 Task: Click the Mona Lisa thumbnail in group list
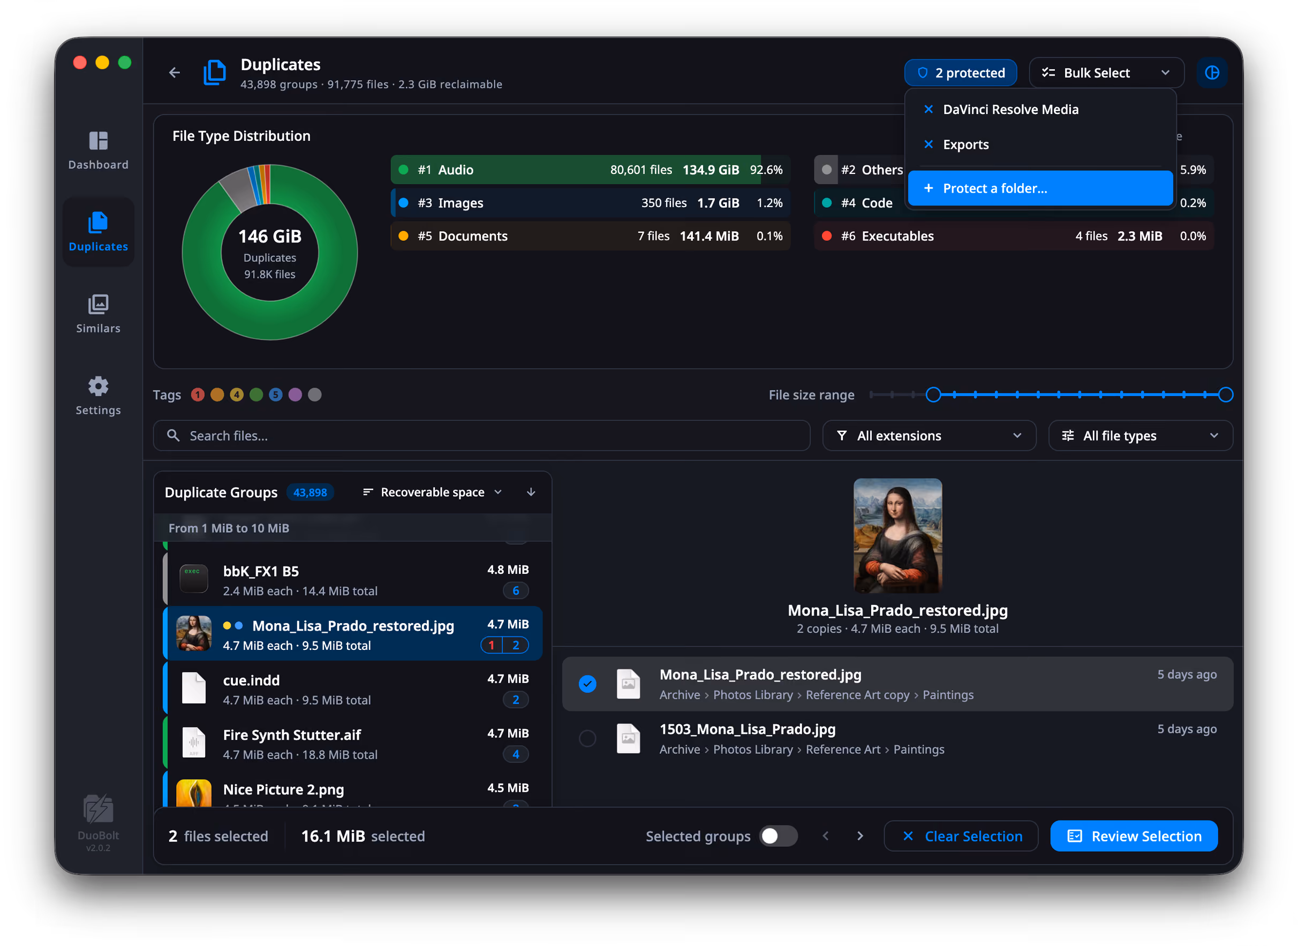click(x=194, y=633)
